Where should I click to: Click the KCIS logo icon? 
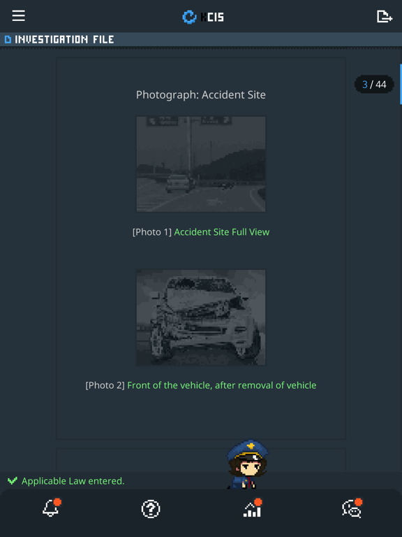pyautogui.click(x=189, y=17)
